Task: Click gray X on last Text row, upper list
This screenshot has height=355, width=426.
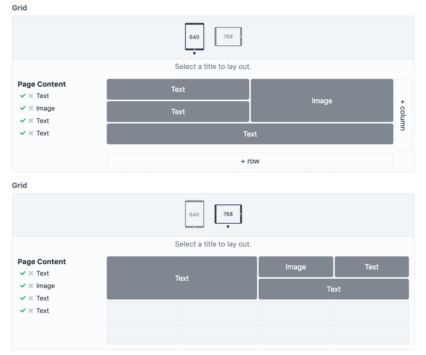Action: (31, 133)
